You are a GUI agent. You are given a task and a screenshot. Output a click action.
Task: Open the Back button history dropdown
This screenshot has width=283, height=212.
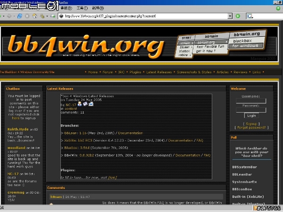(4, 16)
